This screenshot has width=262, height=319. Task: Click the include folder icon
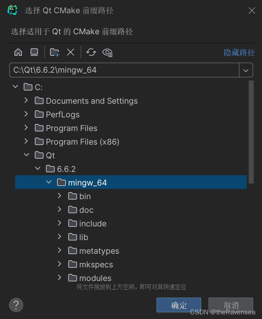[x=73, y=224]
